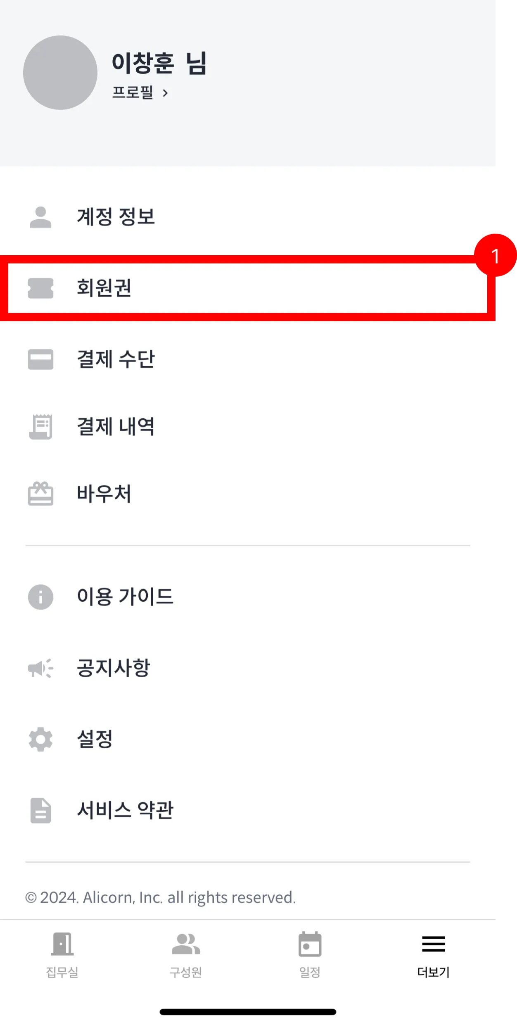Open 결제 내역 receipt icon
Image resolution: width=517 pixels, height=1025 pixels.
click(40, 427)
